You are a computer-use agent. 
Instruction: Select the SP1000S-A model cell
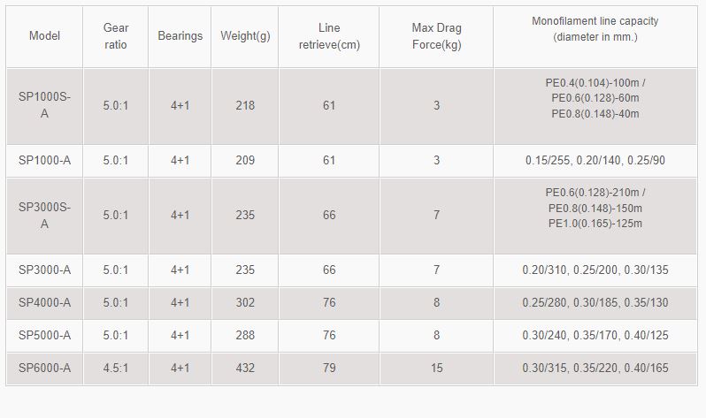pos(44,105)
